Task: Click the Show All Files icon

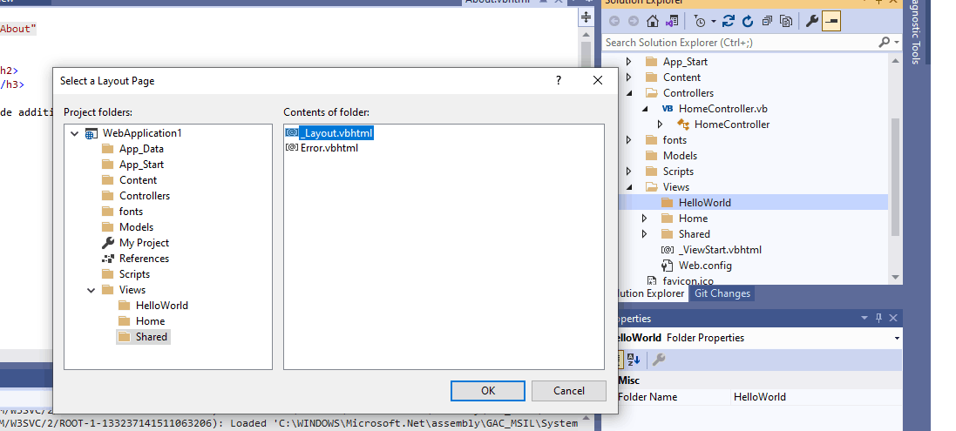Action: click(x=787, y=21)
